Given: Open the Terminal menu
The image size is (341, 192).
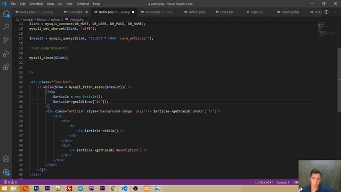Looking at the screenshot, I should pos(83,4).
